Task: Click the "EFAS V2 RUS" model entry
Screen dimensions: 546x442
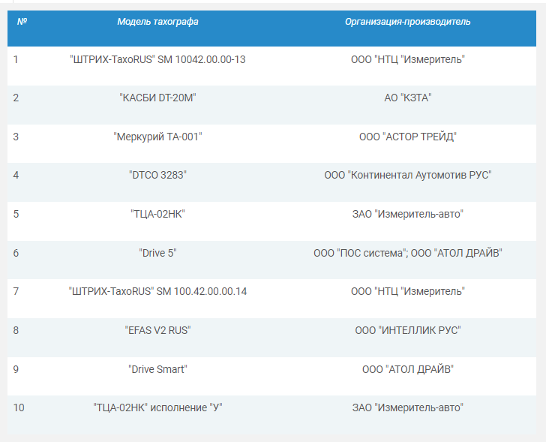Action: pyautogui.click(x=157, y=330)
